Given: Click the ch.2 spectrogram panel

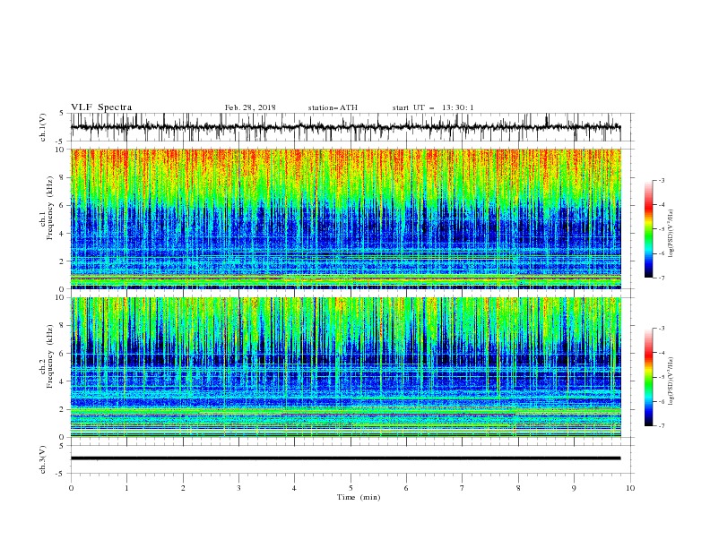Looking at the screenshot, I should [x=346, y=367].
